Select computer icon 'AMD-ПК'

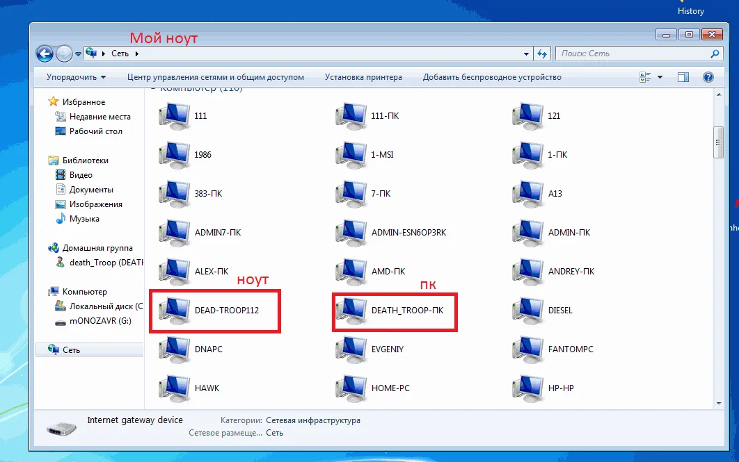(351, 272)
